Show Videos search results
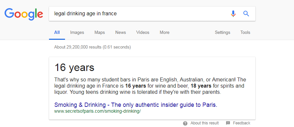The width and height of the screenshot is (294, 127). tap(143, 32)
